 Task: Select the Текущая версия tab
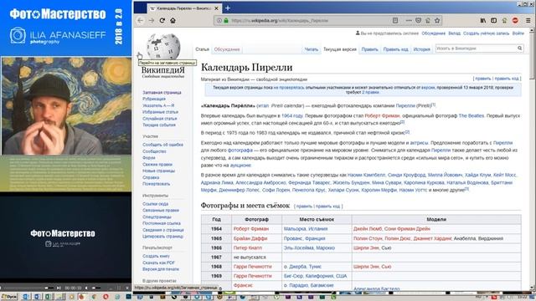(340, 49)
